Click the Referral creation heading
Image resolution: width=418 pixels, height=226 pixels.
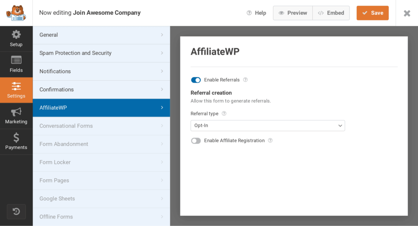coord(211,93)
